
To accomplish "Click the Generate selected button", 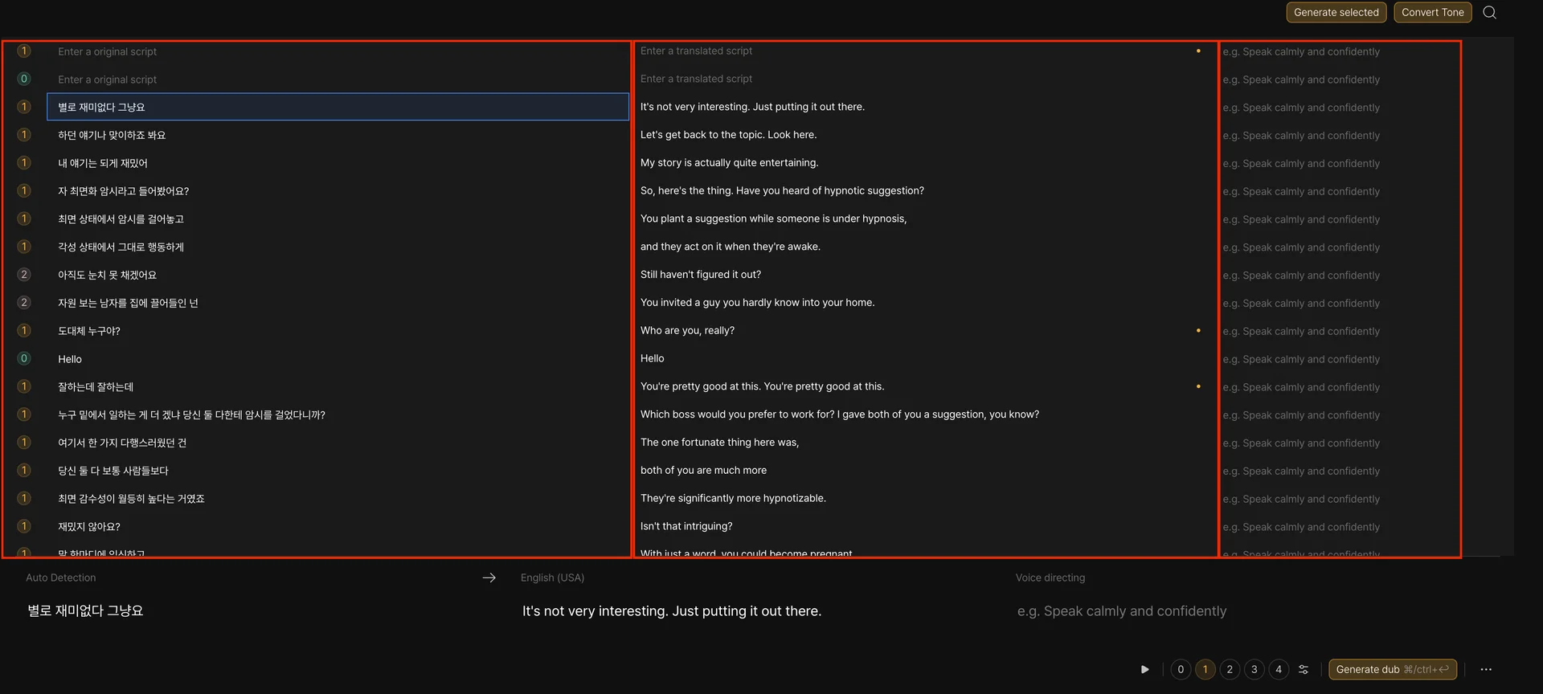I will pyautogui.click(x=1336, y=12).
